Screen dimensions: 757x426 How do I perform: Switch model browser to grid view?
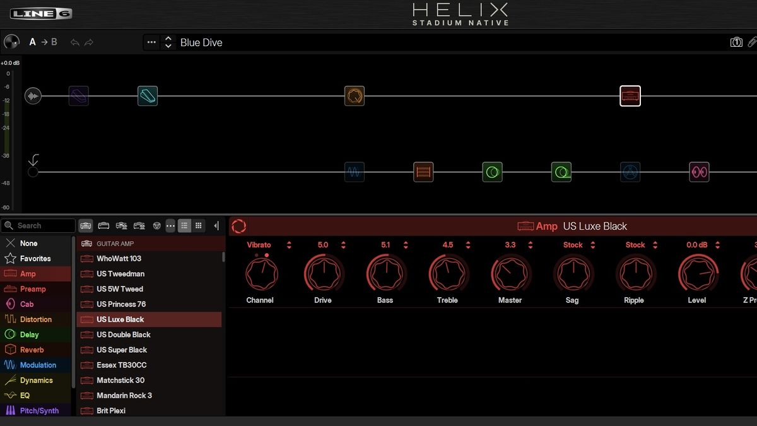click(198, 225)
